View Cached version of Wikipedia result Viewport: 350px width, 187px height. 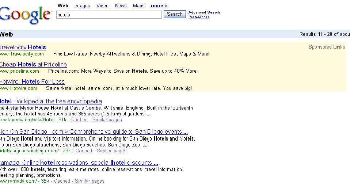click(x=79, y=120)
